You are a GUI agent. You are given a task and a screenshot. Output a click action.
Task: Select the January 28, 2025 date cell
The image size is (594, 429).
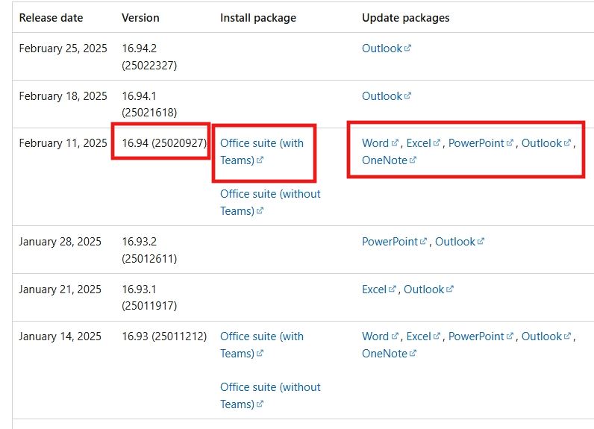click(60, 242)
